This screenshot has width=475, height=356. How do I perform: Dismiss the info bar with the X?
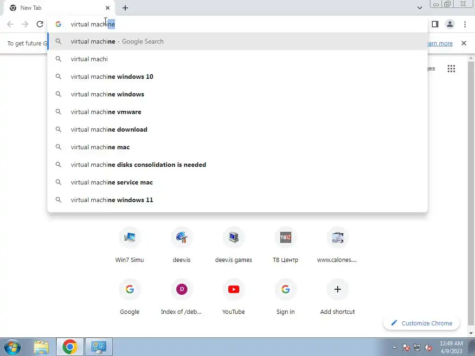(464, 43)
